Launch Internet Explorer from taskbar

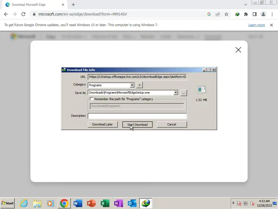24,203
